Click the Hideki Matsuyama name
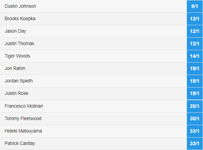The width and height of the screenshot is (203, 150). pyautogui.click(x=23, y=131)
